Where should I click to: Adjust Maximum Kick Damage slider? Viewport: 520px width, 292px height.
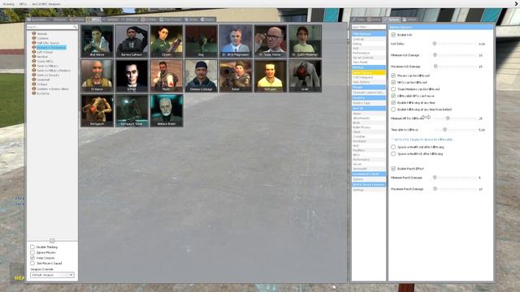435,67
